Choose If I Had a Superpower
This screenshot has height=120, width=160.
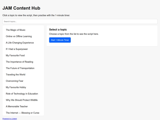point(23,49)
